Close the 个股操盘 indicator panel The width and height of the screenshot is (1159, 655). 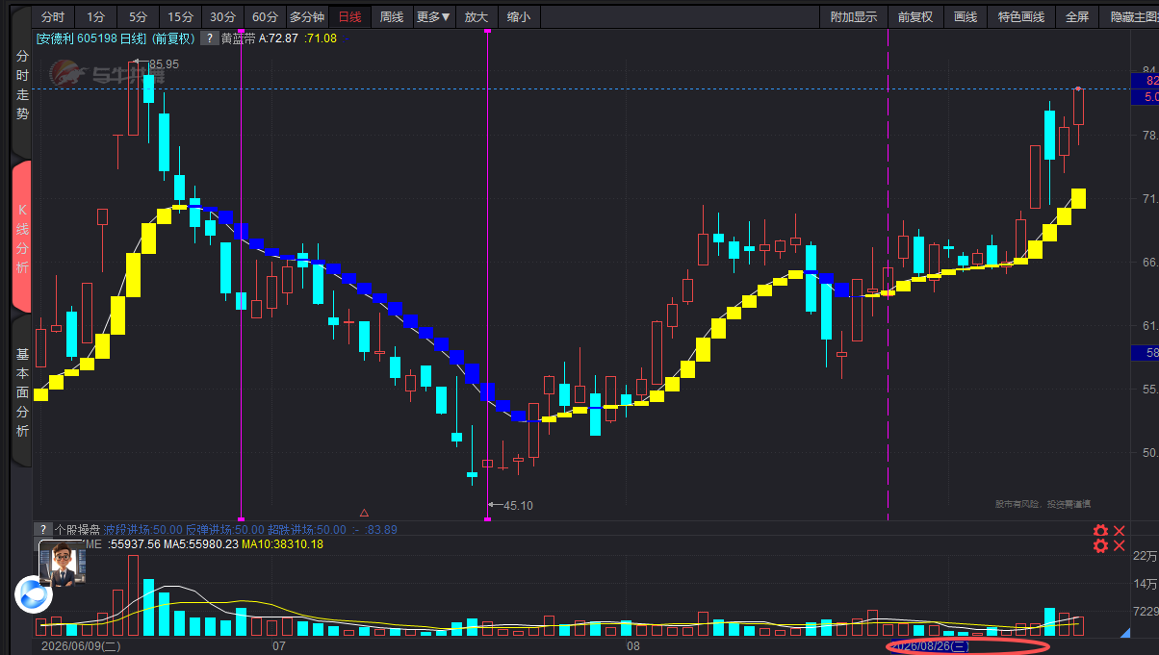pyautogui.click(x=1120, y=532)
